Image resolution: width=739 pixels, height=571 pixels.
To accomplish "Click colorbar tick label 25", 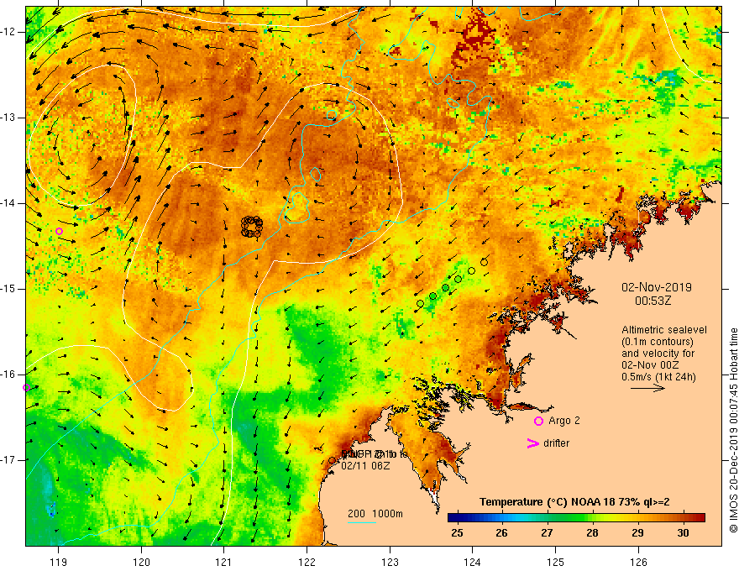I will pyautogui.click(x=457, y=533).
